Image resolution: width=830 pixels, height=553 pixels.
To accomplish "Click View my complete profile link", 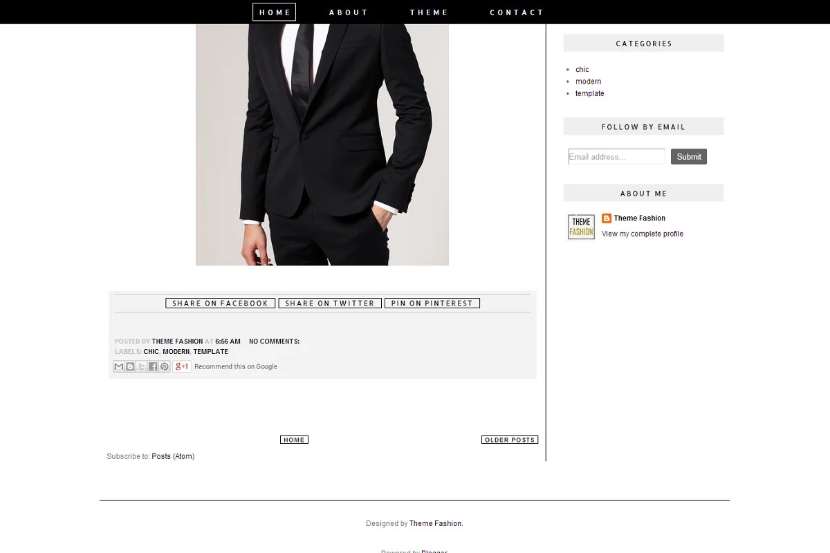I will point(642,234).
